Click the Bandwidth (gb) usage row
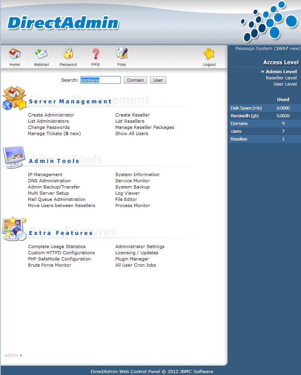 [x=265, y=116]
